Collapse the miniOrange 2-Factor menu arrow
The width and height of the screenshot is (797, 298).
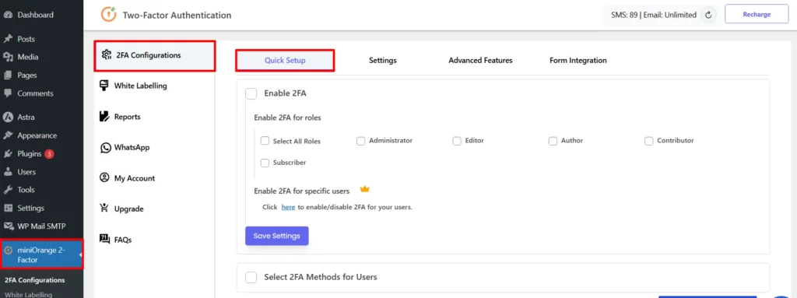coord(80,254)
